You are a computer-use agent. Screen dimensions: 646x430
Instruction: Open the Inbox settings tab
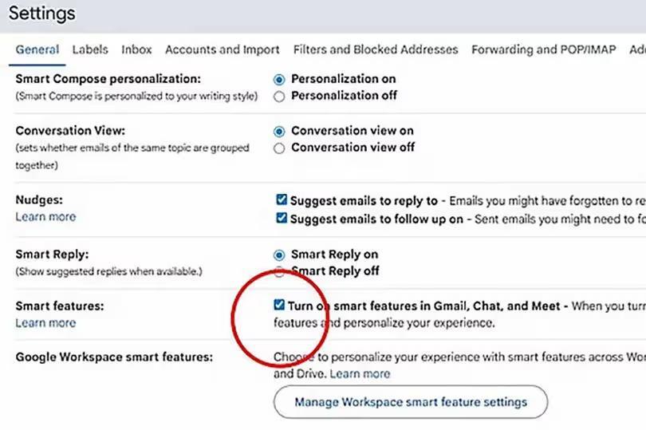click(136, 49)
